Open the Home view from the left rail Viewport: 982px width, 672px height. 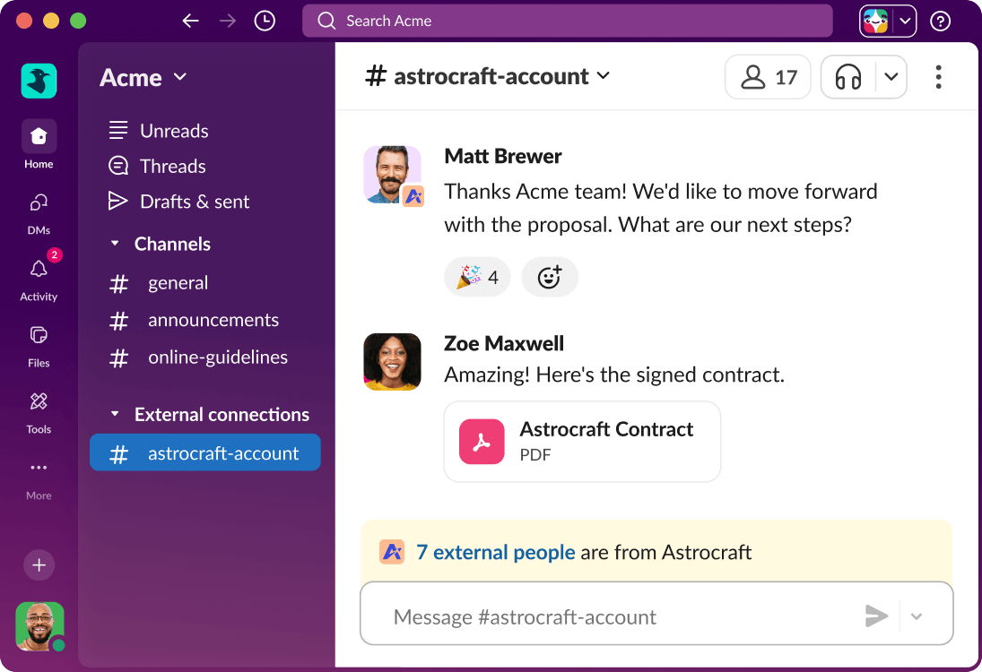click(38, 136)
